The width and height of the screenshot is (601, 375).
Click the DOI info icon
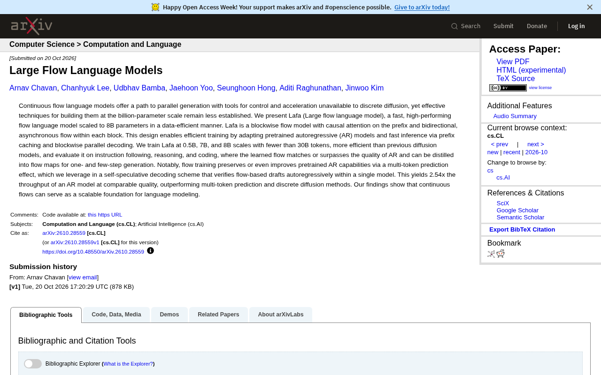pyautogui.click(x=150, y=251)
